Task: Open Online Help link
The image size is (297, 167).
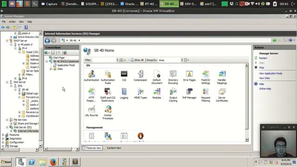Action: pyautogui.click(x=265, y=89)
